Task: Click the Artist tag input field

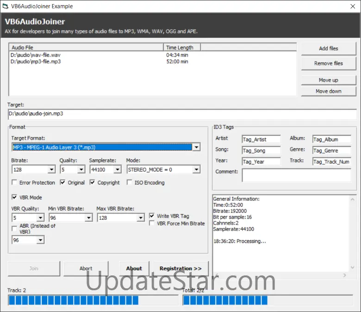Action: pyautogui.click(x=261, y=139)
